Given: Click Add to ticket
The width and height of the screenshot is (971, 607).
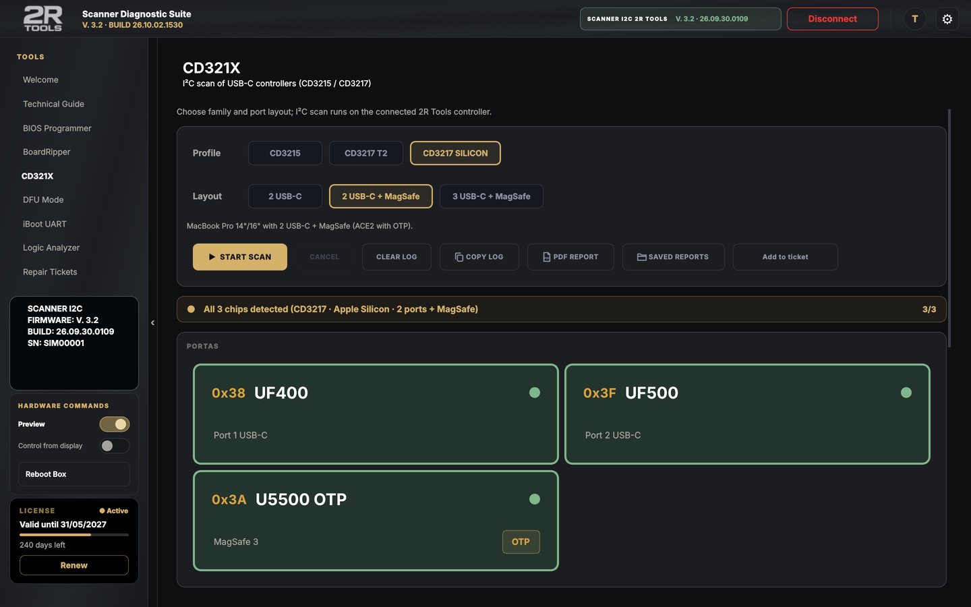Looking at the screenshot, I should (x=786, y=257).
